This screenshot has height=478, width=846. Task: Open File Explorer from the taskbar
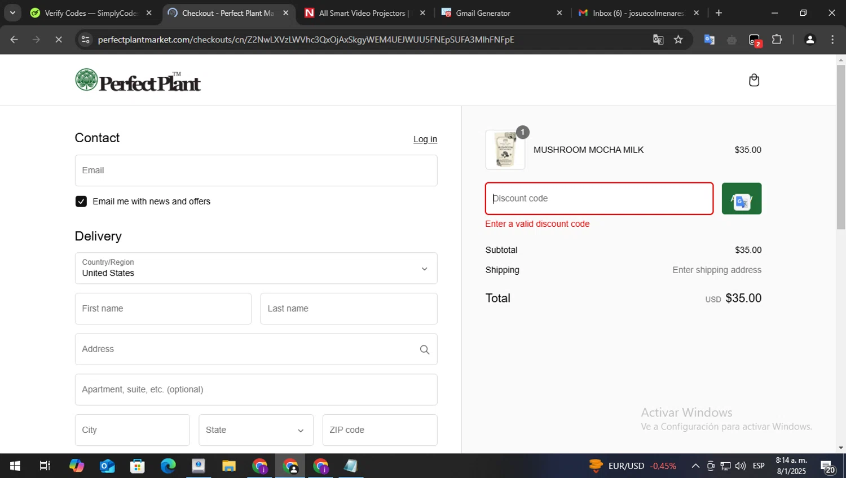point(229,466)
